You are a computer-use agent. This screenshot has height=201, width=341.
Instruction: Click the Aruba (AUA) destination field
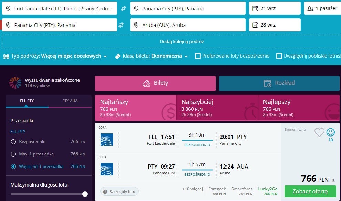(188, 25)
